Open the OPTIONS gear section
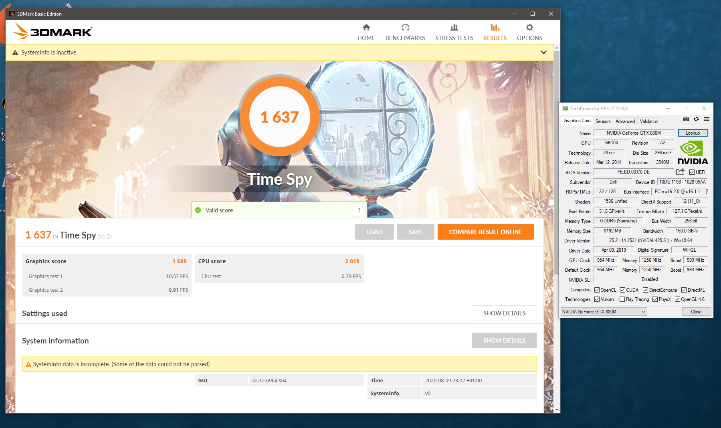The height and width of the screenshot is (428, 721). pos(529,32)
